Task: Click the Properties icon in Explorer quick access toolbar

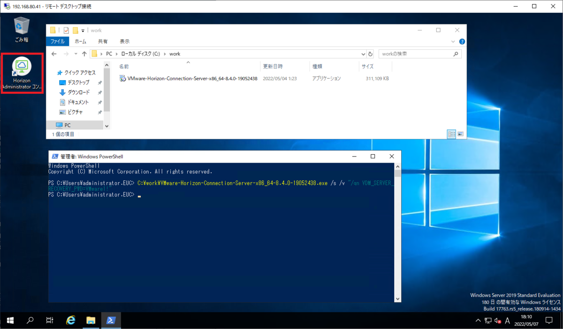Action: click(66, 30)
